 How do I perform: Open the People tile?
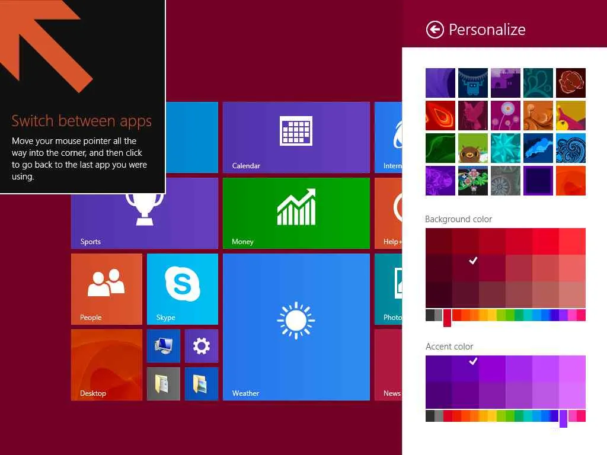tap(107, 289)
